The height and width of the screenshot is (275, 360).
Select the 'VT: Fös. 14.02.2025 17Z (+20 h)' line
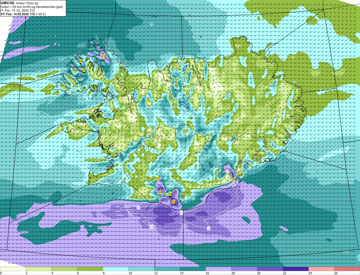click(x=23, y=14)
